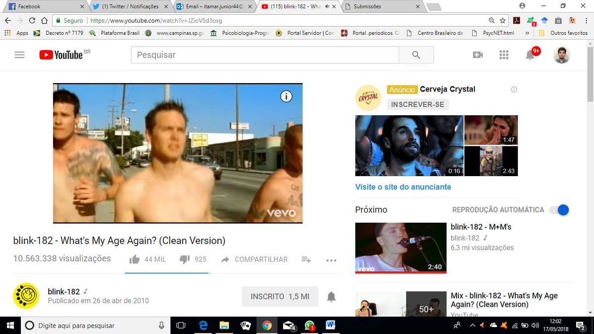Open the browser home page button

45,21
